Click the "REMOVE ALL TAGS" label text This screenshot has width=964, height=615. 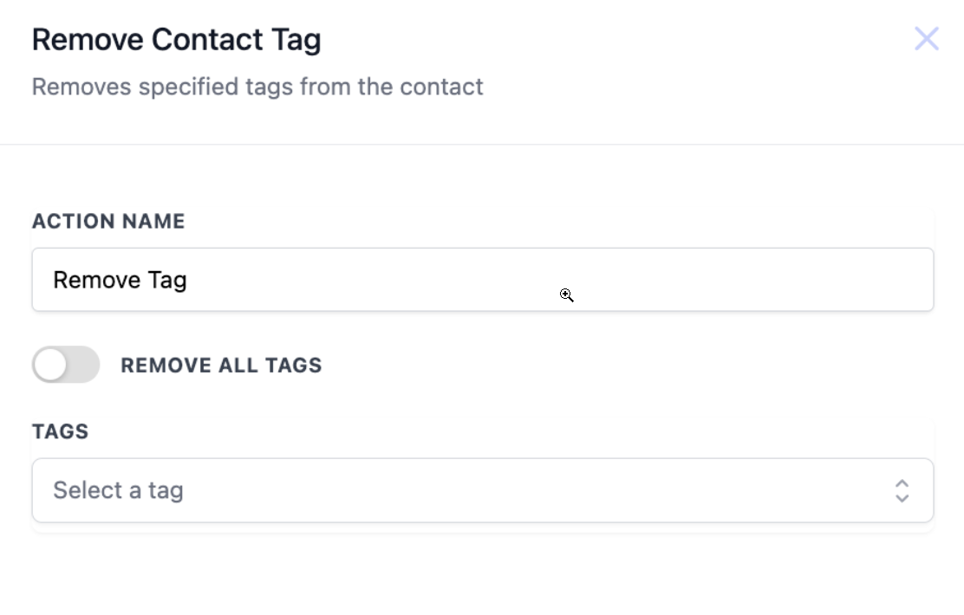tap(221, 366)
